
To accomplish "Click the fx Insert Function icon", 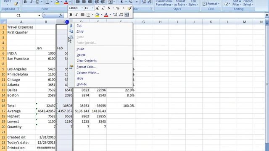I will click(61, 15).
